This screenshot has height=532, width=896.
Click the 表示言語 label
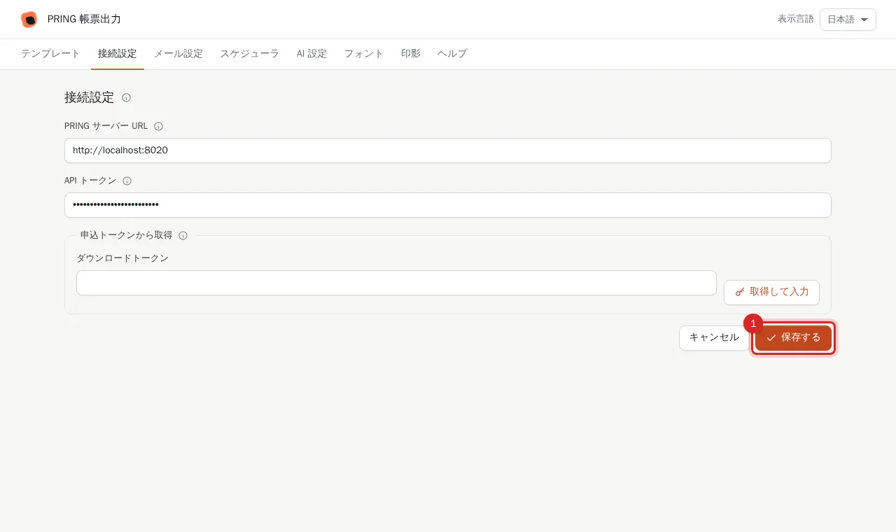796,20
